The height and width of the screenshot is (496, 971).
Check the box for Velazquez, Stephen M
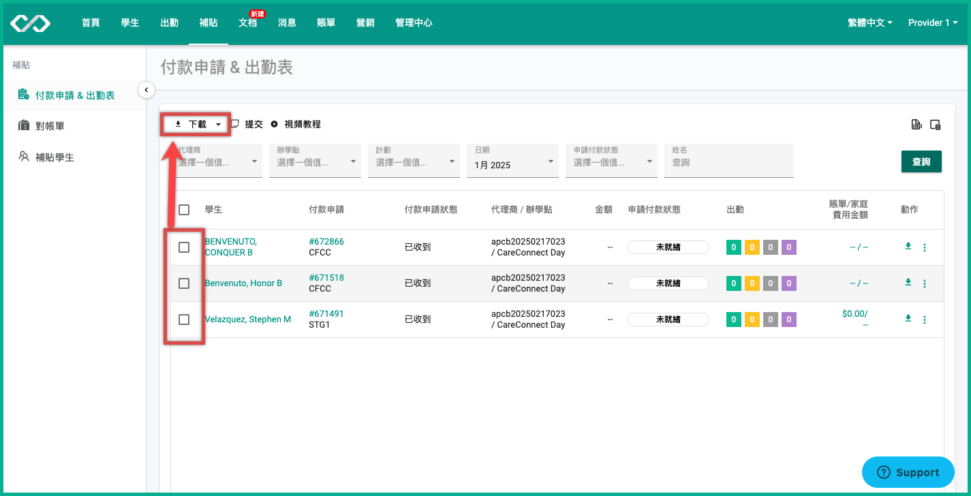[x=184, y=320]
